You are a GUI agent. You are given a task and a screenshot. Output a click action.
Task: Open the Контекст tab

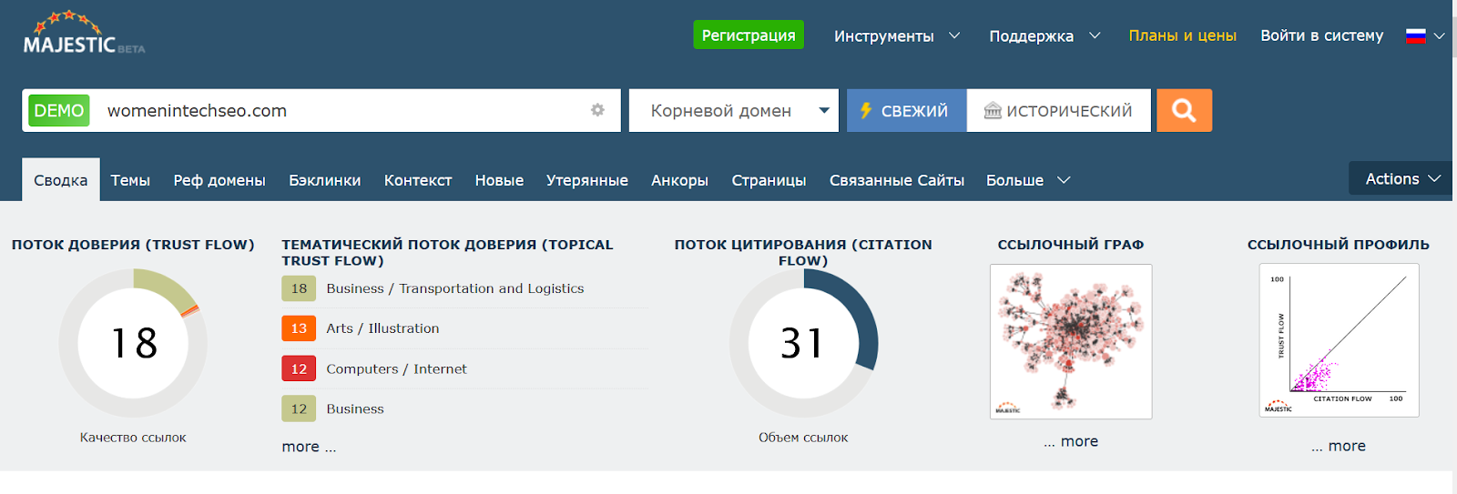click(418, 180)
